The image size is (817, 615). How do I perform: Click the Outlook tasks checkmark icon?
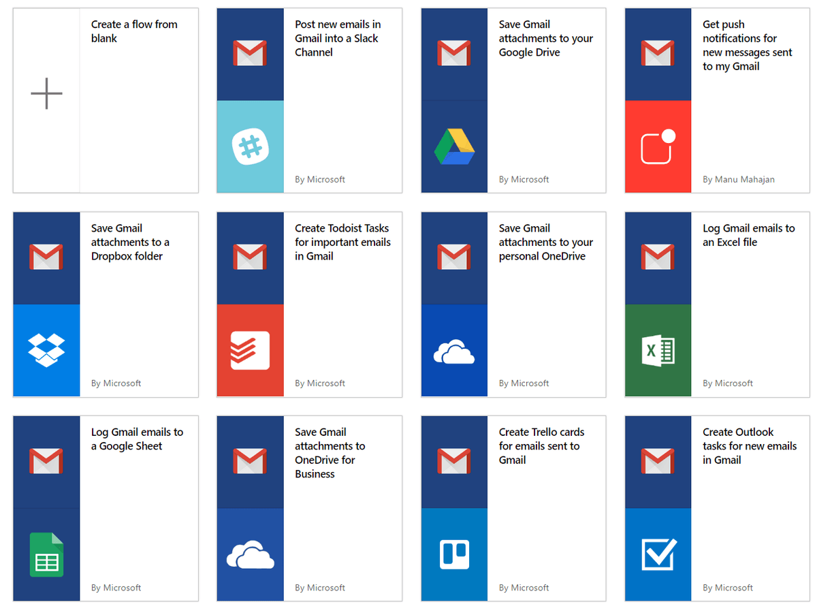click(x=659, y=554)
